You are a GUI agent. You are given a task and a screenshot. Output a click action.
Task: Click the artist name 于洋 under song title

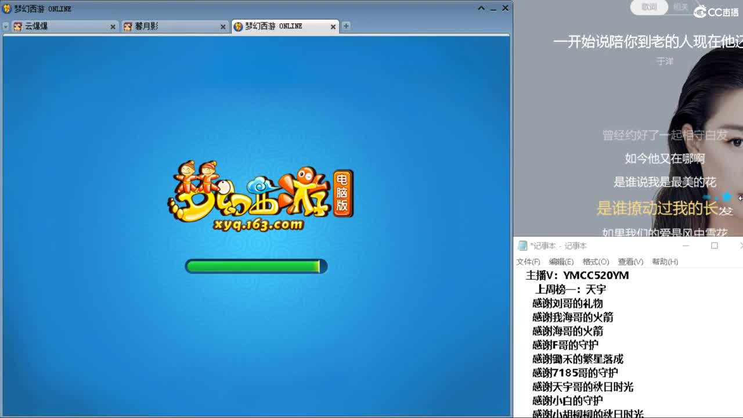tap(665, 61)
